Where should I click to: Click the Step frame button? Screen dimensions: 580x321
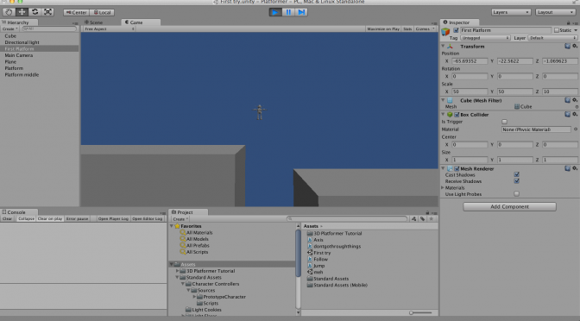[x=301, y=12]
